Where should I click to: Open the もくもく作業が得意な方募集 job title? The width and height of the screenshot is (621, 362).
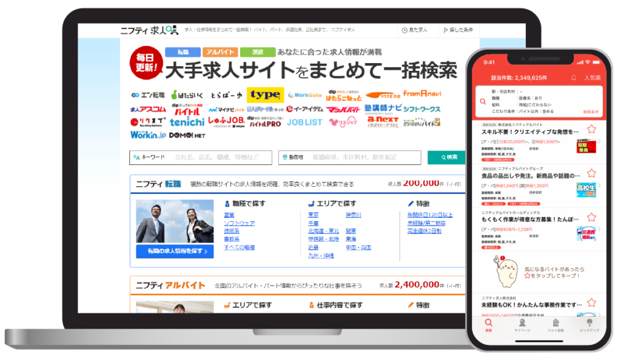[530, 220]
